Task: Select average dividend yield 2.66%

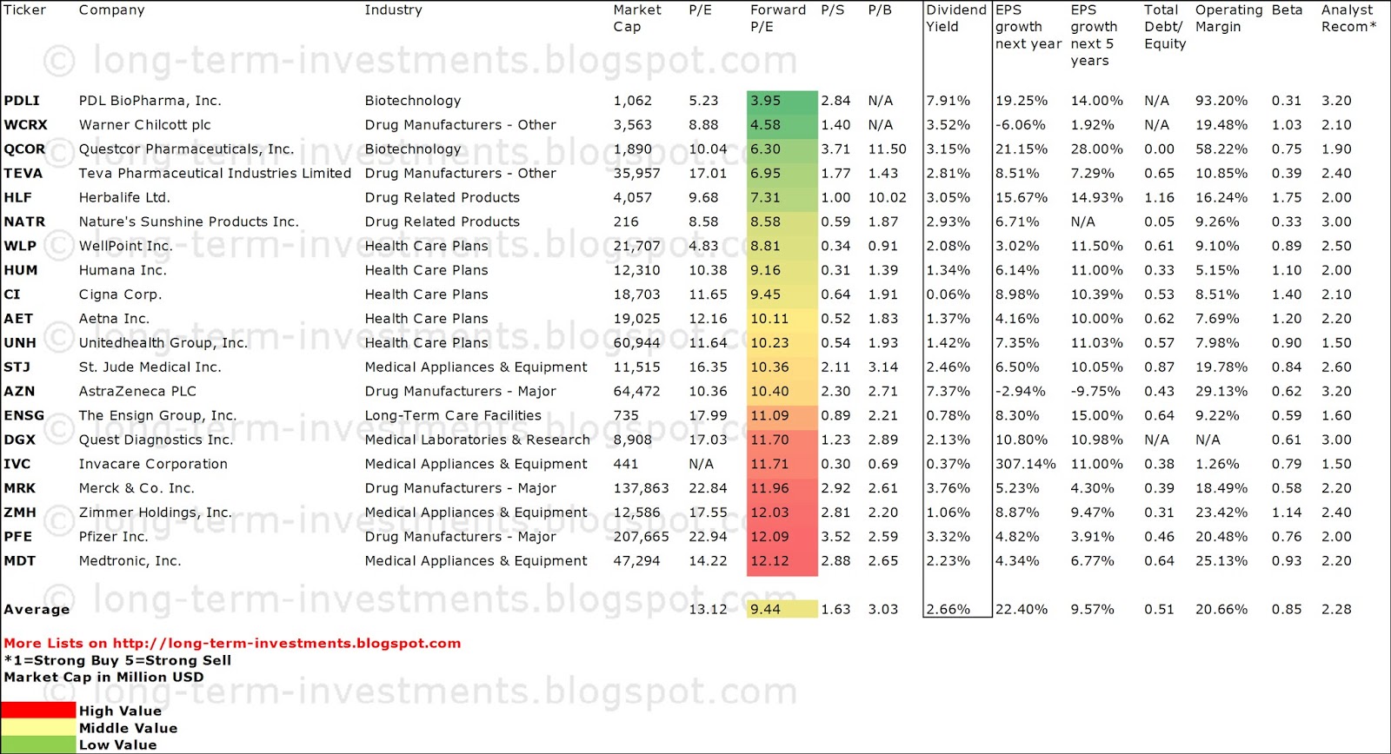Action: pyautogui.click(x=948, y=610)
